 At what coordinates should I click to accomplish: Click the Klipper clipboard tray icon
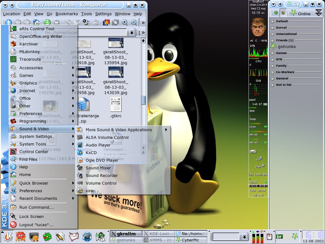[269, 236]
